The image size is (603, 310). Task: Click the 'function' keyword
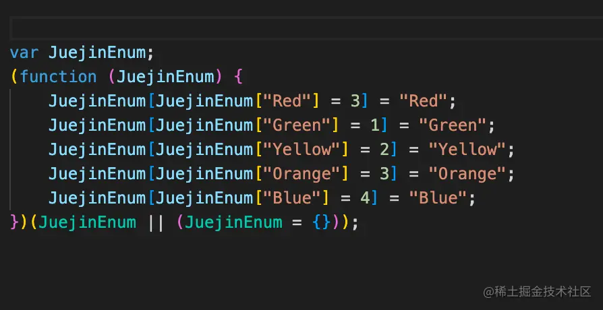(x=58, y=77)
